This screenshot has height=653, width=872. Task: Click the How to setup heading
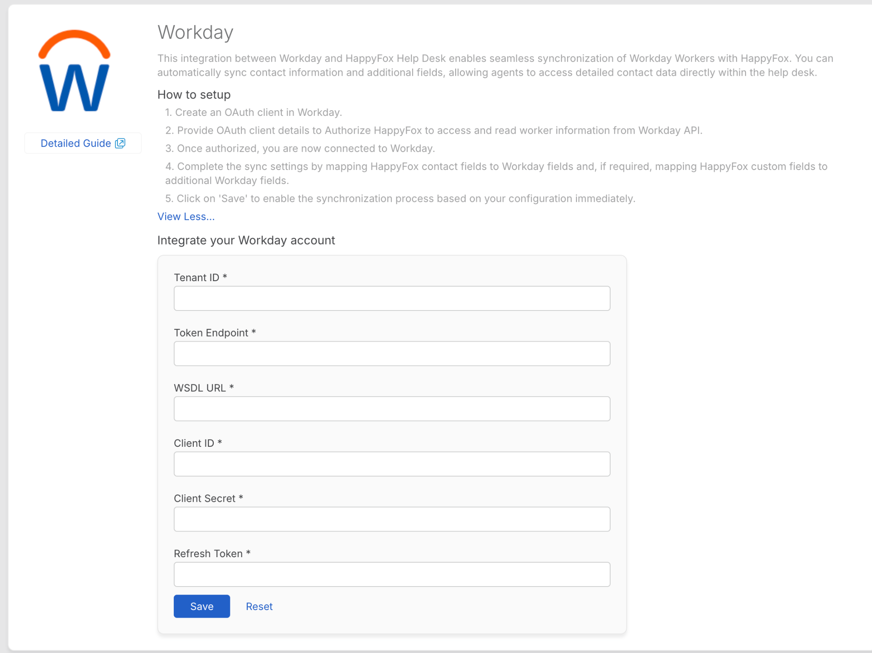(194, 95)
